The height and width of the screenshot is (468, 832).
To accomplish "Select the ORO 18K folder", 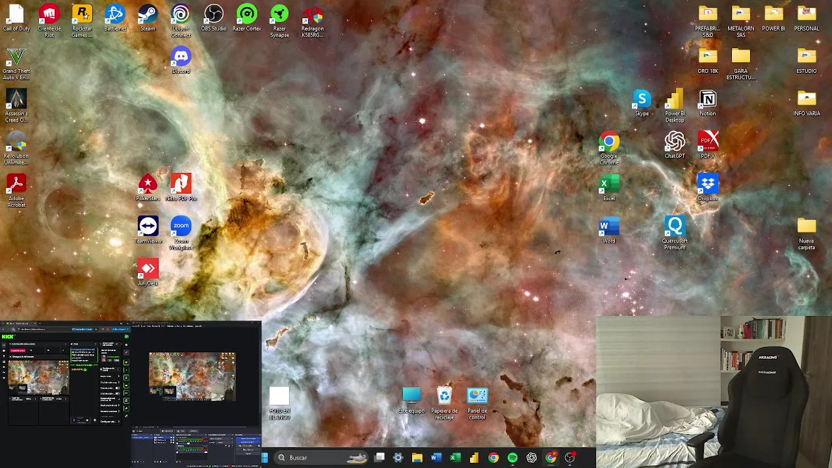I will 707,61.
